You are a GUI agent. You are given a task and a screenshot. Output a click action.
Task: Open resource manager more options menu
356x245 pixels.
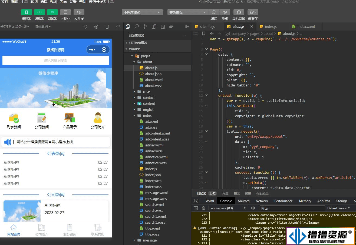pyautogui.click(x=184, y=35)
